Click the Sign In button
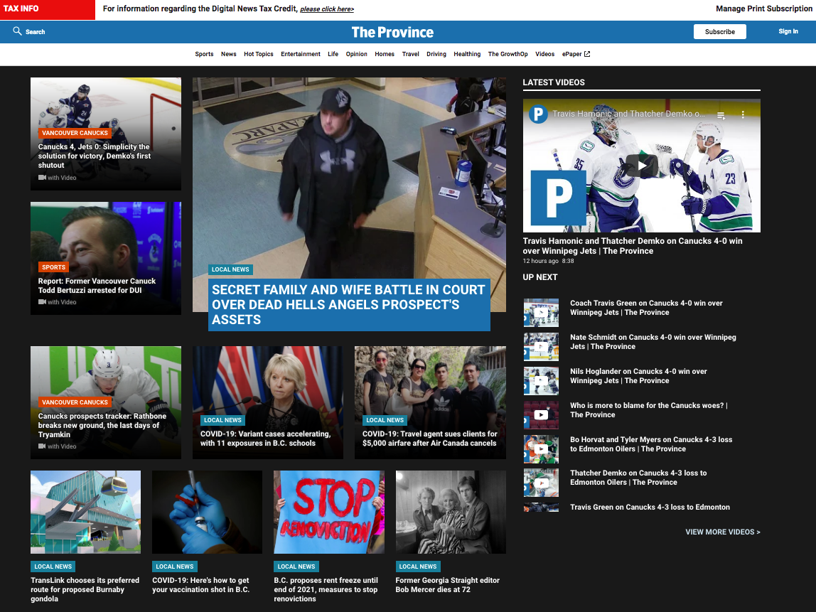This screenshot has width=816, height=612. click(x=788, y=31)
